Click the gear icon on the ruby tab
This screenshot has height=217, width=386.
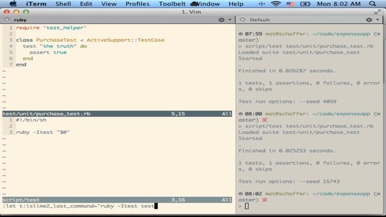pyautogui.click(x=221, y=20)
